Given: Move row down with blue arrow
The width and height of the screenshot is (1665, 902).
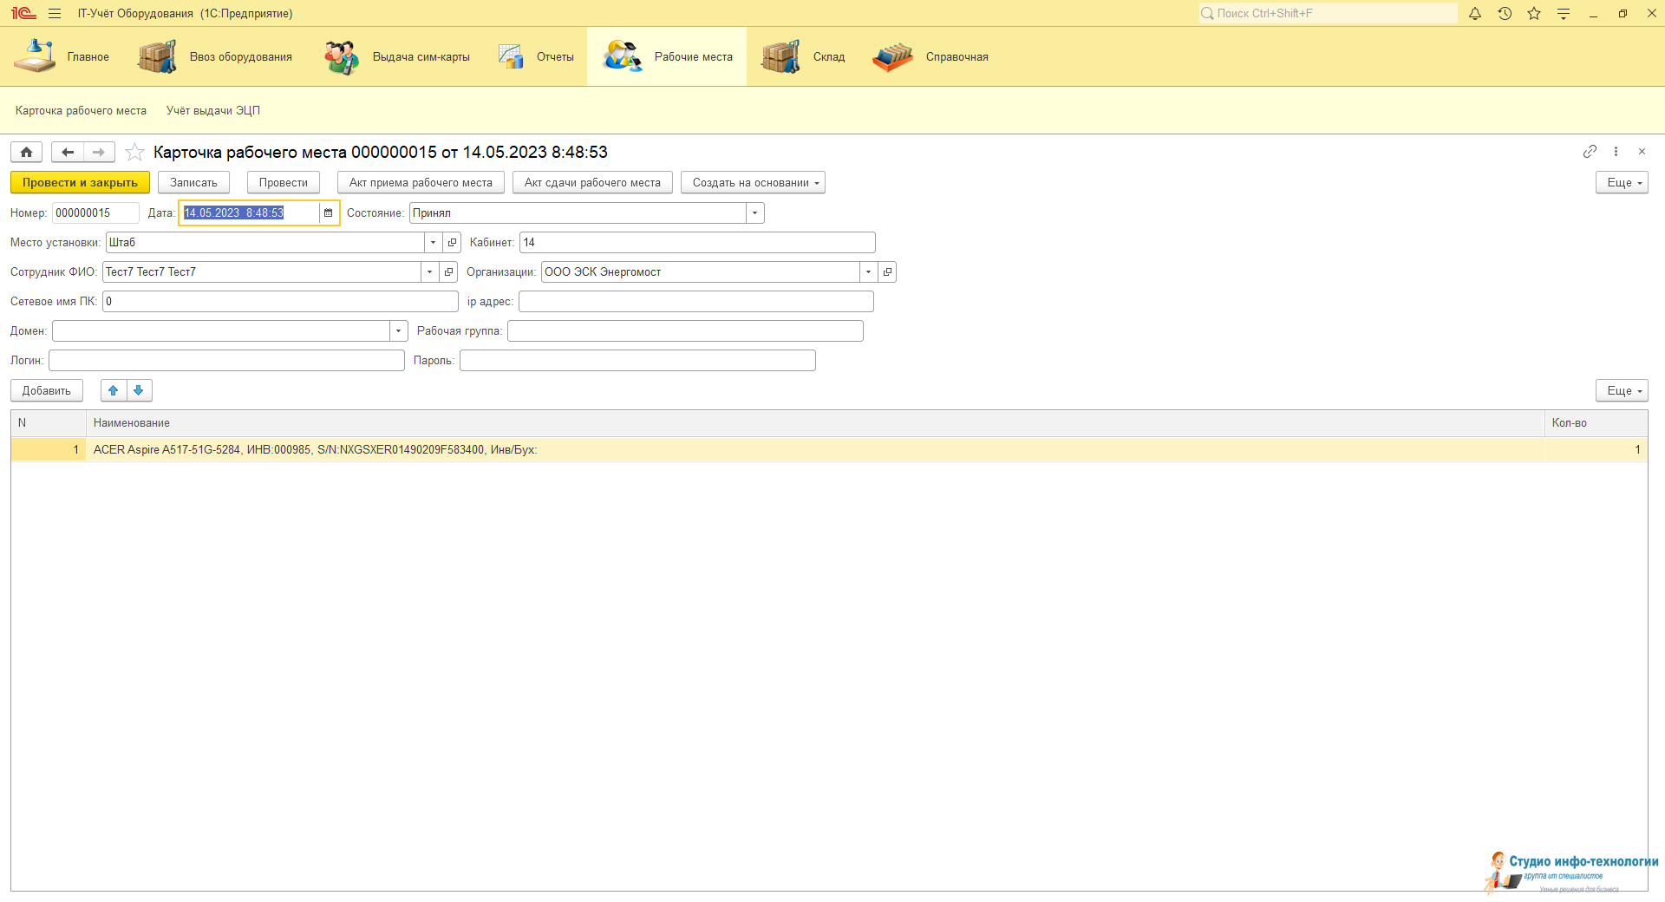Looking at the screenshot, I should click(x=139, y=391).
